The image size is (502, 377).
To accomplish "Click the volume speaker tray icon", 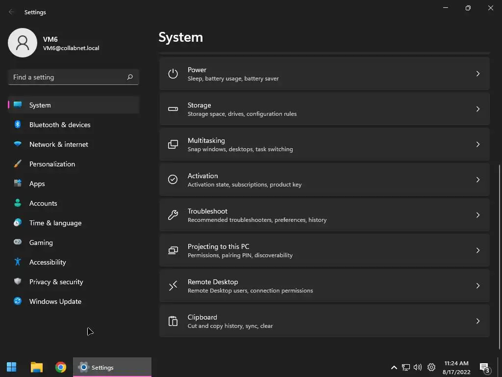I will (418, 367).
